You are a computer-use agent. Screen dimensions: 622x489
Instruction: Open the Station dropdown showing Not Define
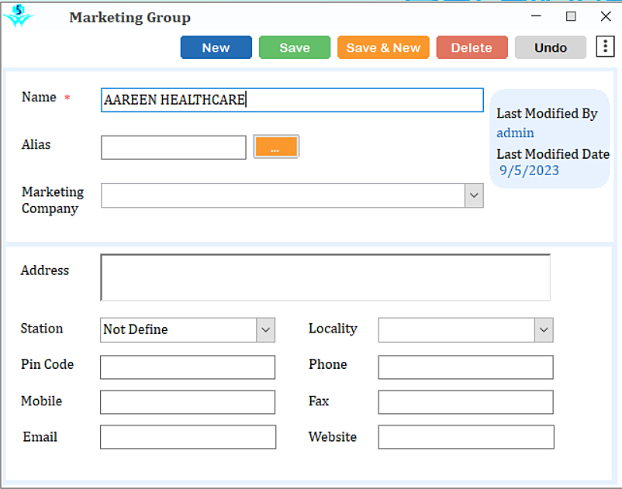(x=266, y=329)
